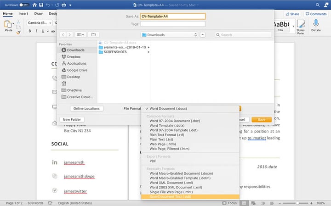Viewport: 331px width, 206px height.
Task: Click the Save disk icon in the title bar
Action: click(x=41, y=5)
